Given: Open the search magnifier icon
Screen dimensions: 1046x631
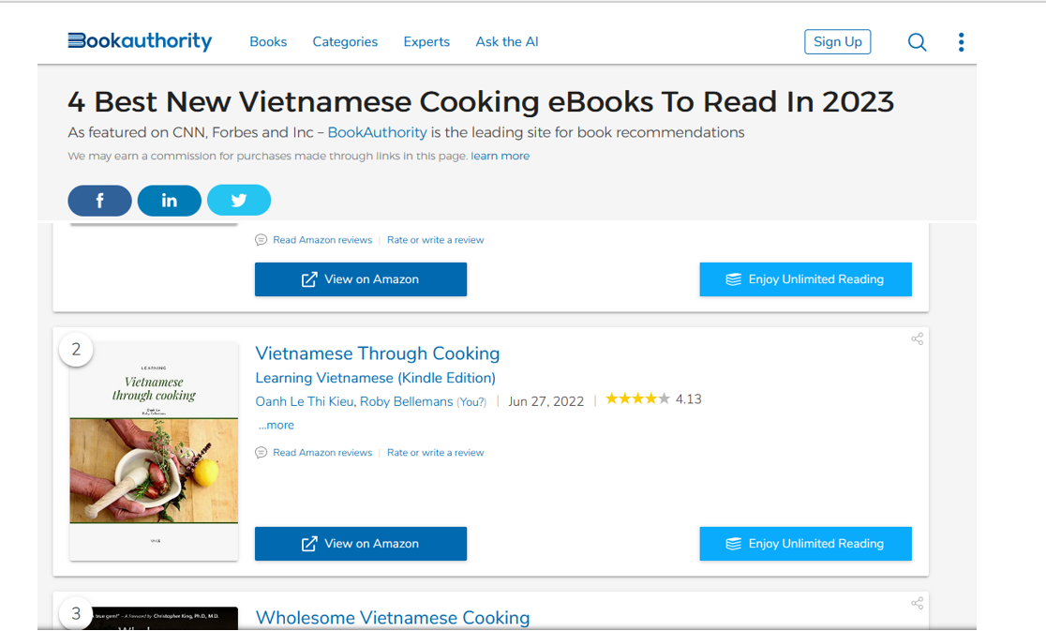Looking at the screenshot, I should (918, 42).
